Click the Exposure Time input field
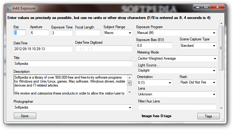The image size is (233, 130). pyautogui.click(x=62, y=33)
